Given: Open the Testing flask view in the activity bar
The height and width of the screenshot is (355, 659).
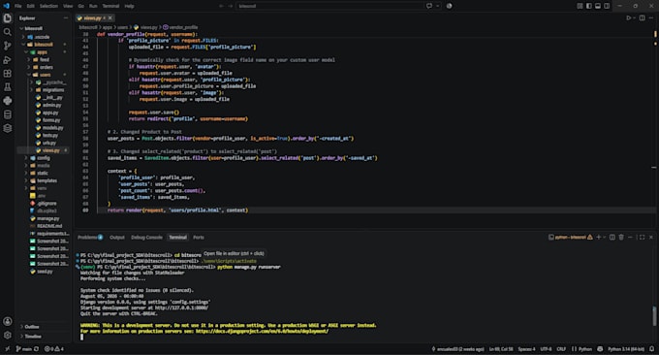Looking at the screenshot, I should [7, 87].
